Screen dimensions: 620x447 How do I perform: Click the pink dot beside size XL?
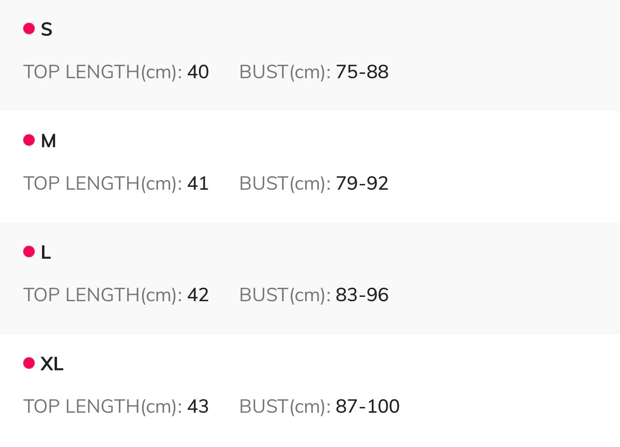pos(29,363)
